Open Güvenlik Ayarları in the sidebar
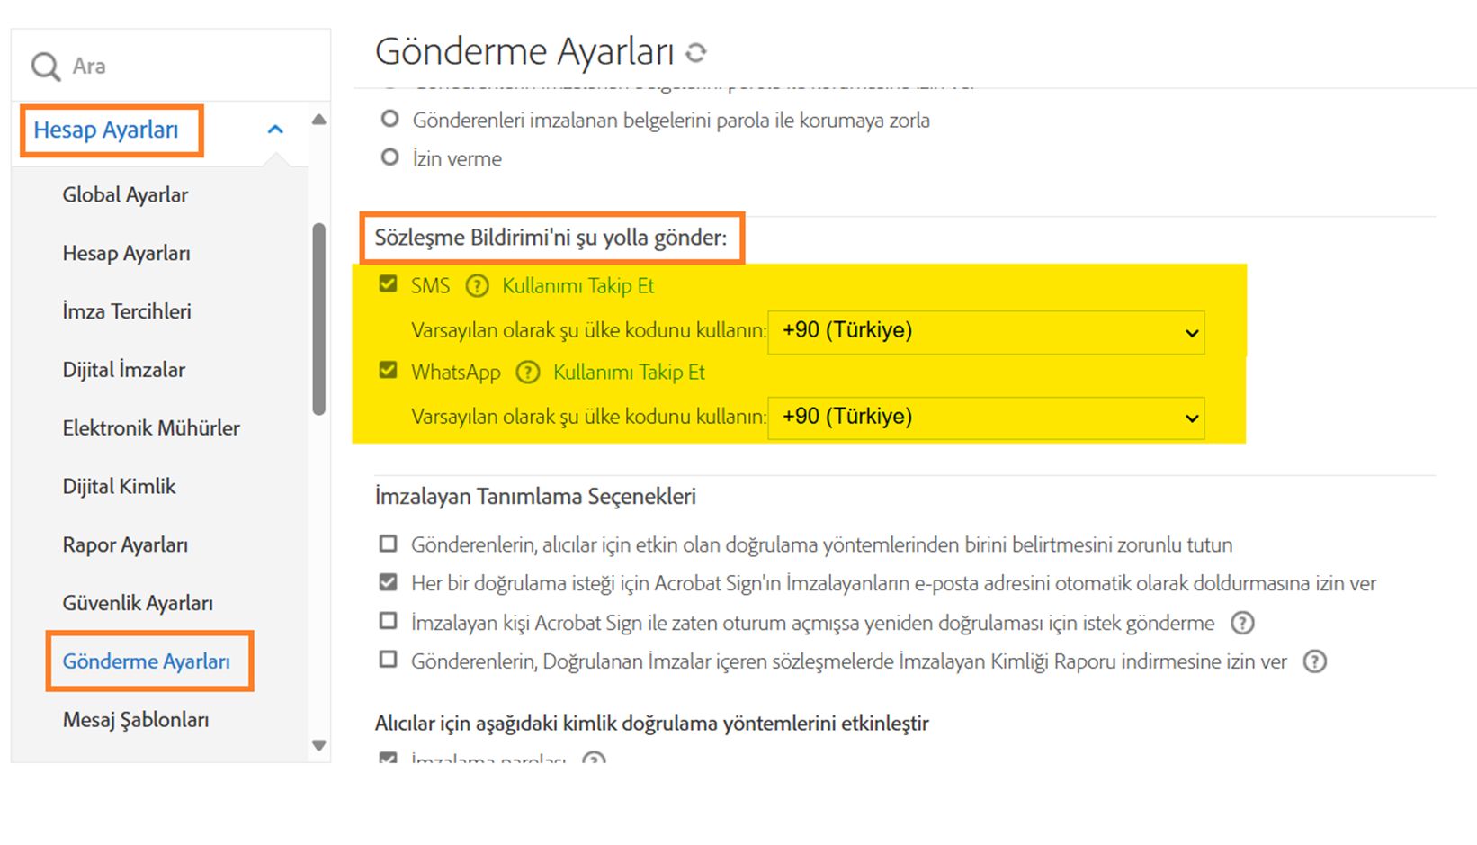Screen dimensions: 1477x845 pyautogui.click(x=138, y=603)
